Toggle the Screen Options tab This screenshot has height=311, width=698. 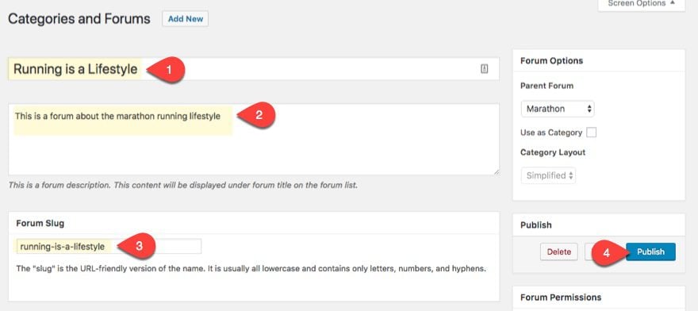(x=641, y=5)
